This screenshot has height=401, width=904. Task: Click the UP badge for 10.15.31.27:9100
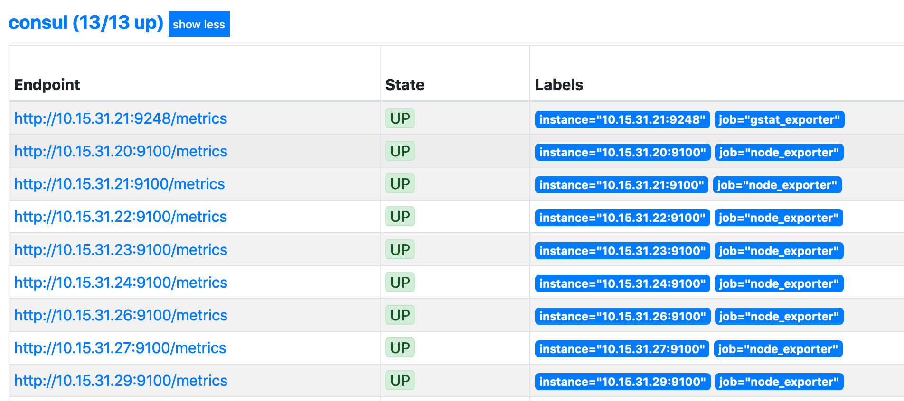click(400, 348)
